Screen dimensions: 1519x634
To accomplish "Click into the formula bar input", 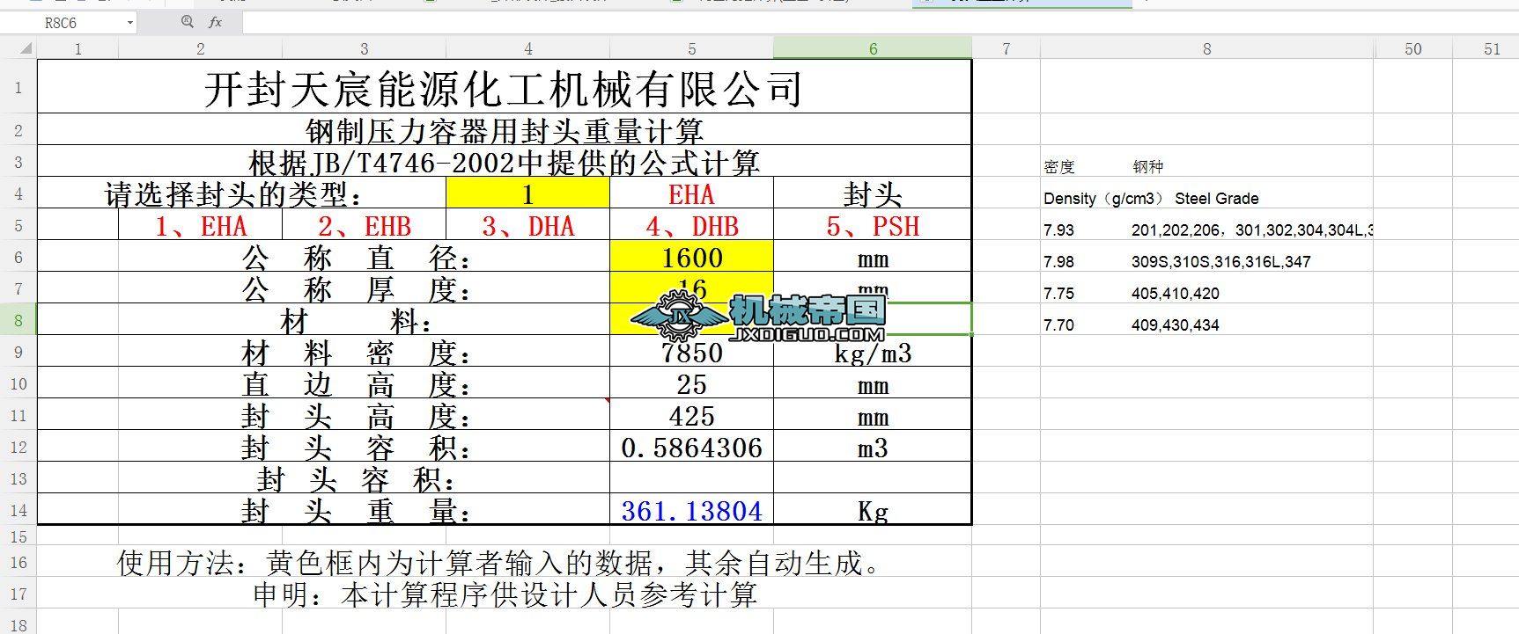I will (881, 23).
